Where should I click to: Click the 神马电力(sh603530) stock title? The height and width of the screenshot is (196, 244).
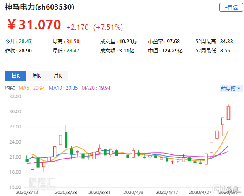pyautogui.click(x=39, y=7)
